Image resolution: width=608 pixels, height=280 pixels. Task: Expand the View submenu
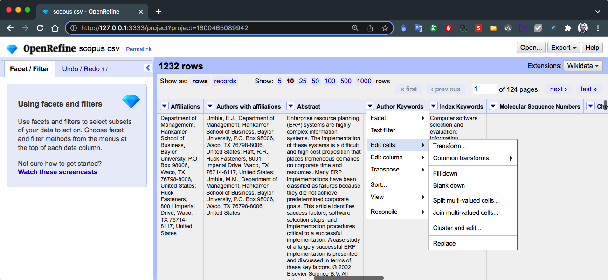click(x=397, y=197)
